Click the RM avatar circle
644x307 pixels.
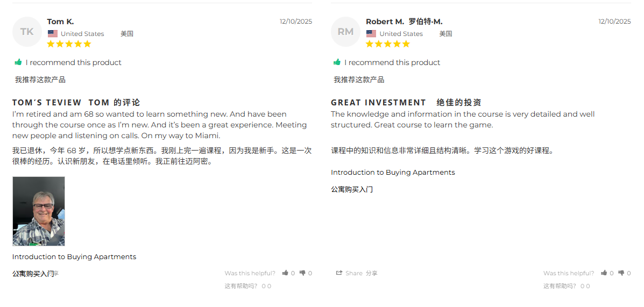pyautogui.click(x=346, y=32)
